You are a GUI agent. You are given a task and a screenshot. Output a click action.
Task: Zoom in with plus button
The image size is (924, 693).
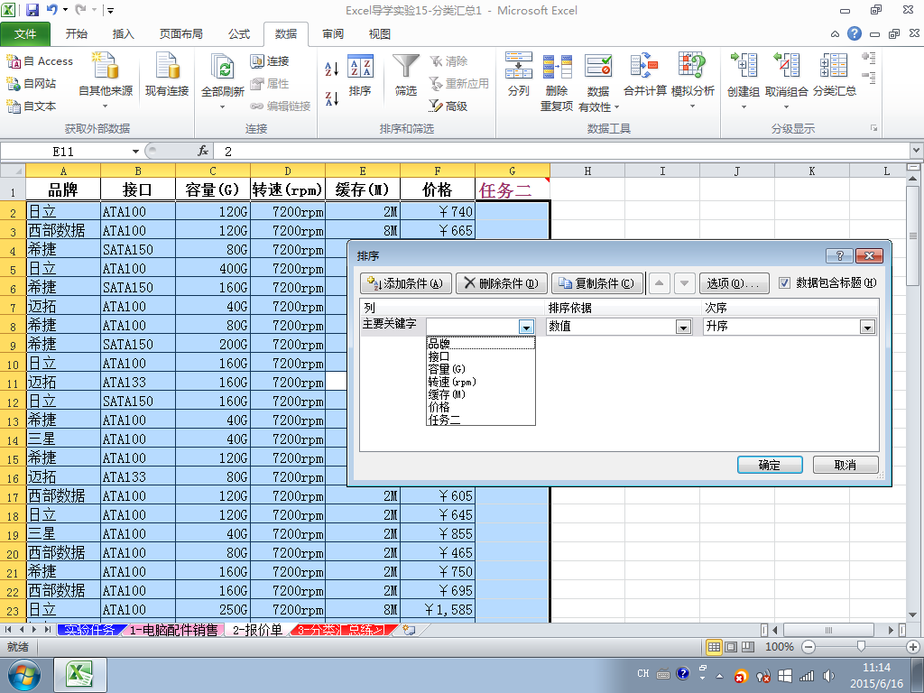coord(913,646)
